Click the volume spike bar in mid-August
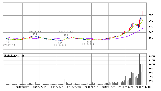The height and width of the screenshot is (91, 161). (x=65, y=82)
